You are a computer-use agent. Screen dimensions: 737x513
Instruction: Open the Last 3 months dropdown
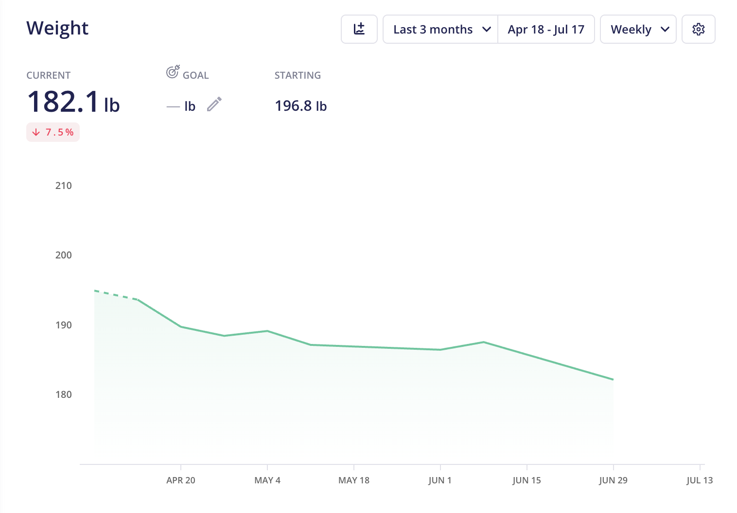coord(440,29)
